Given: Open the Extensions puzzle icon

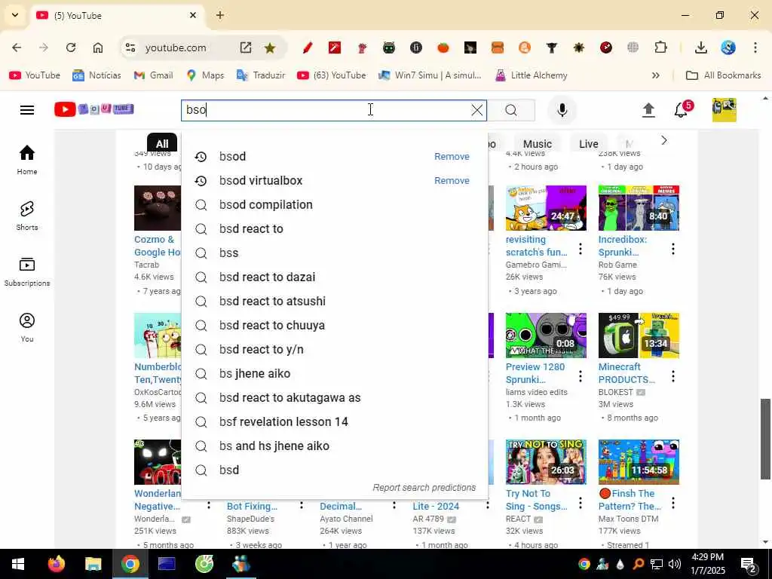Looking at the screenshot, I should point(660,47).
